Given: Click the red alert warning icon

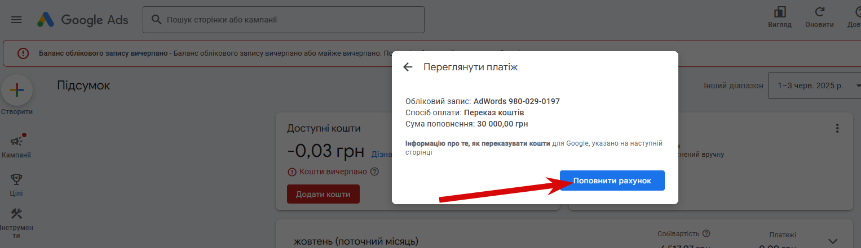Looking at the screenshot, I should [23, 53].
